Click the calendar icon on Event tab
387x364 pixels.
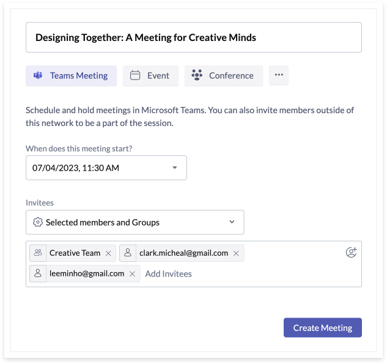(135, 76)
